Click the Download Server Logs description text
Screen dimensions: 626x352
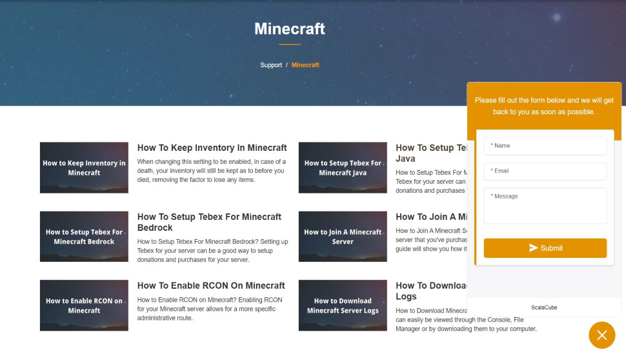466,320
